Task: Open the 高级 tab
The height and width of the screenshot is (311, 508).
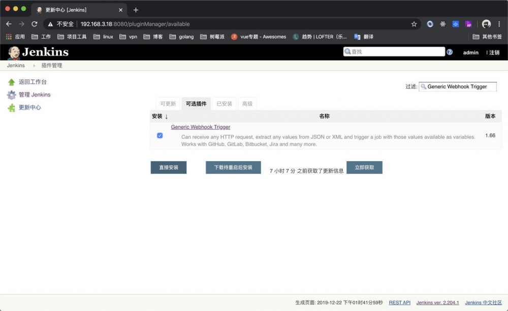Action: (247, 103)
